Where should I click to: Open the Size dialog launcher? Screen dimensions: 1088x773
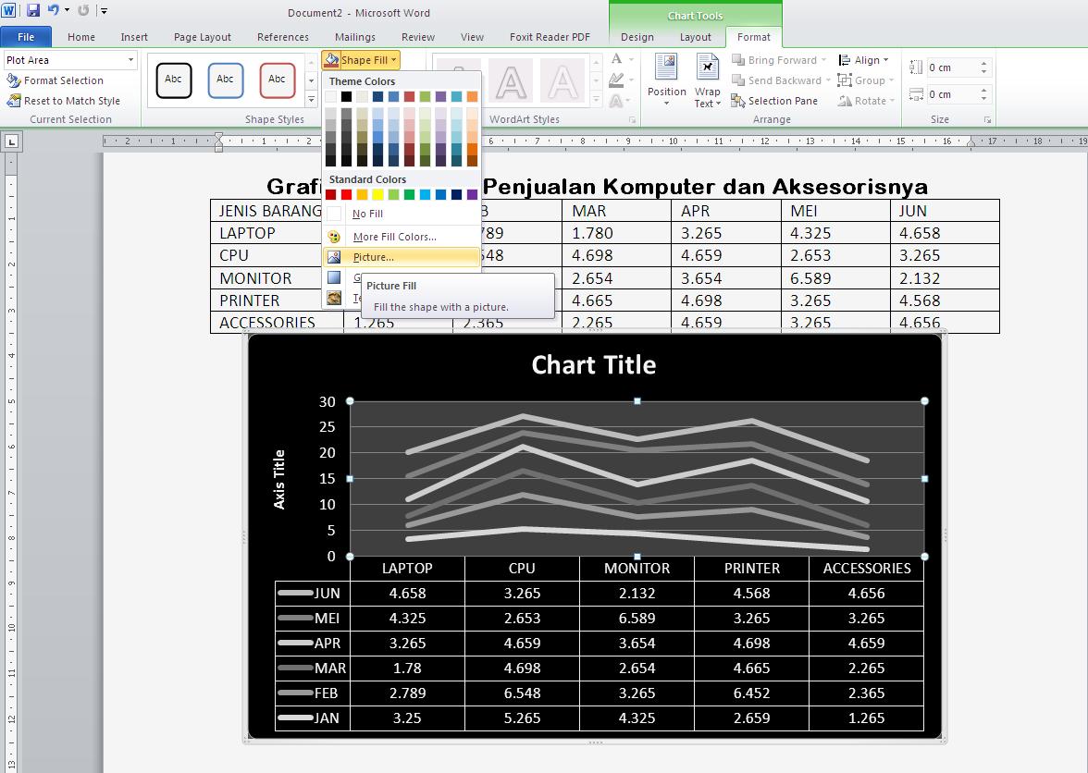(x=987, y=120)
